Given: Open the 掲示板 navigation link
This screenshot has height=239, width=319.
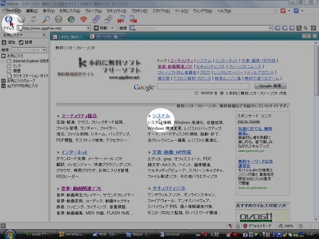Looking at the screenshot, I should coord(164,78).
